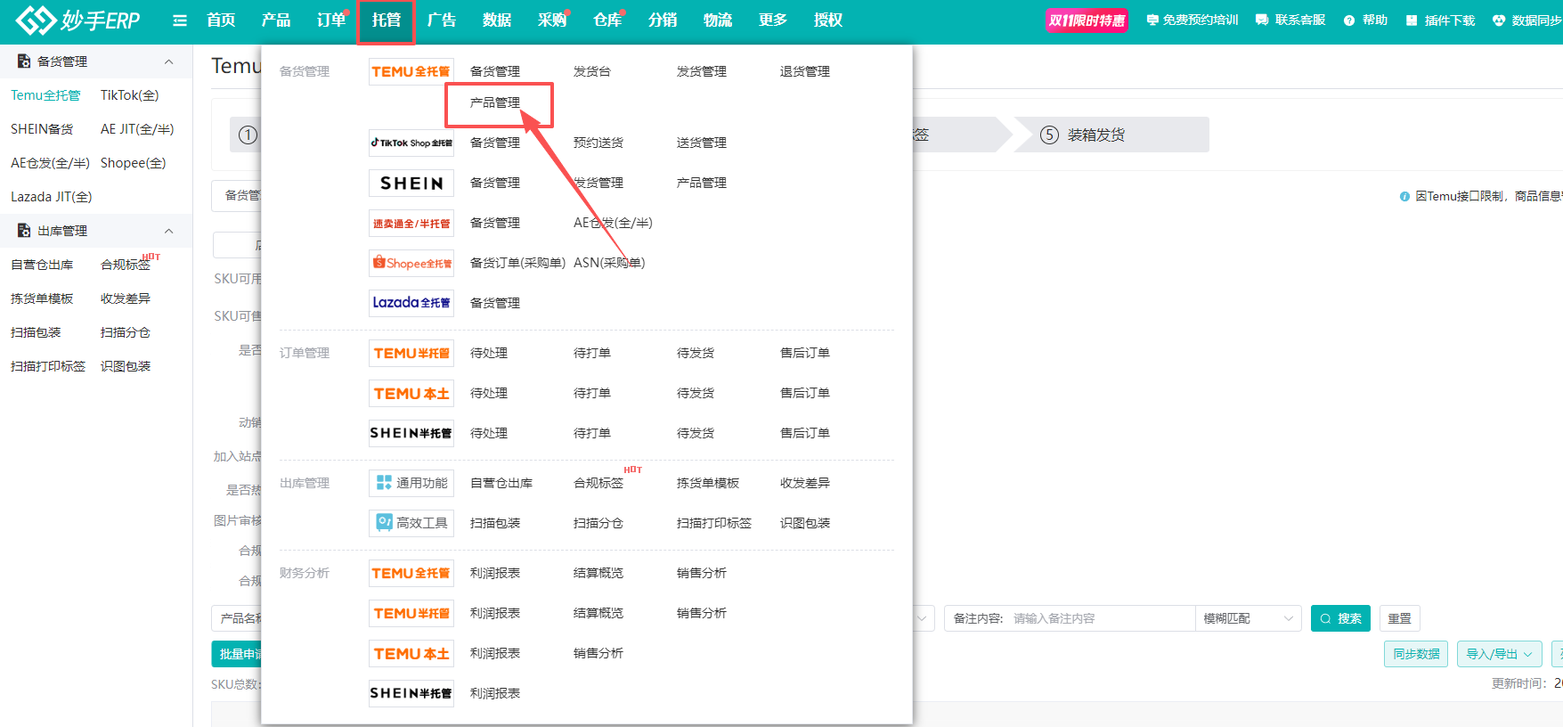Click the 通用功能 icon in 出库管理

point(411,483)
